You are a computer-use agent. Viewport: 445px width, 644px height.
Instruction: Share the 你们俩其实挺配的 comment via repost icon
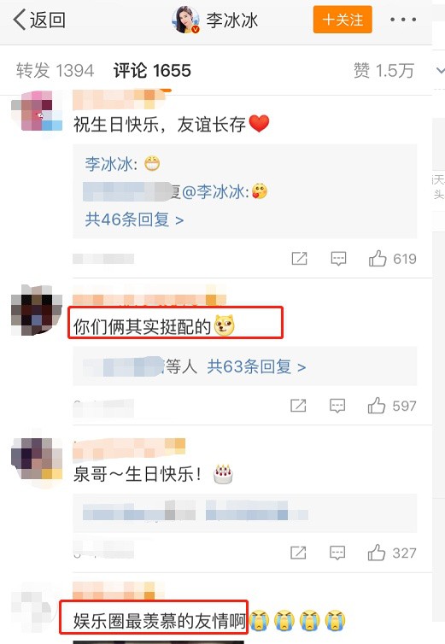click(x=298, y=406)
